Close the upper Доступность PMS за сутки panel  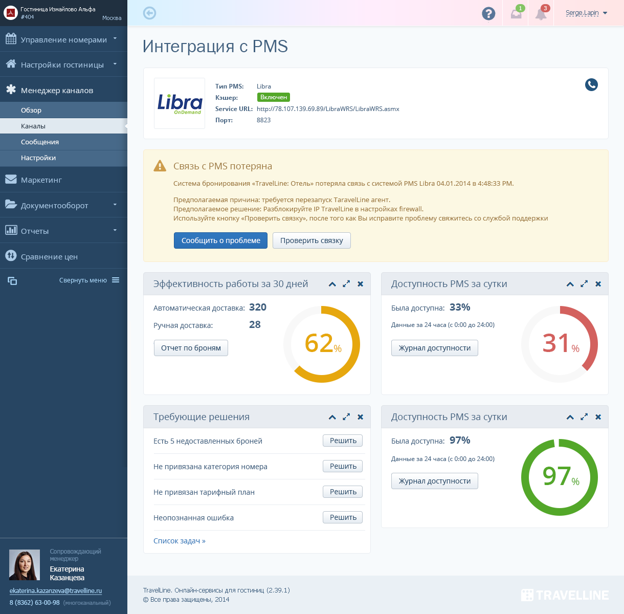coord(598,284)
